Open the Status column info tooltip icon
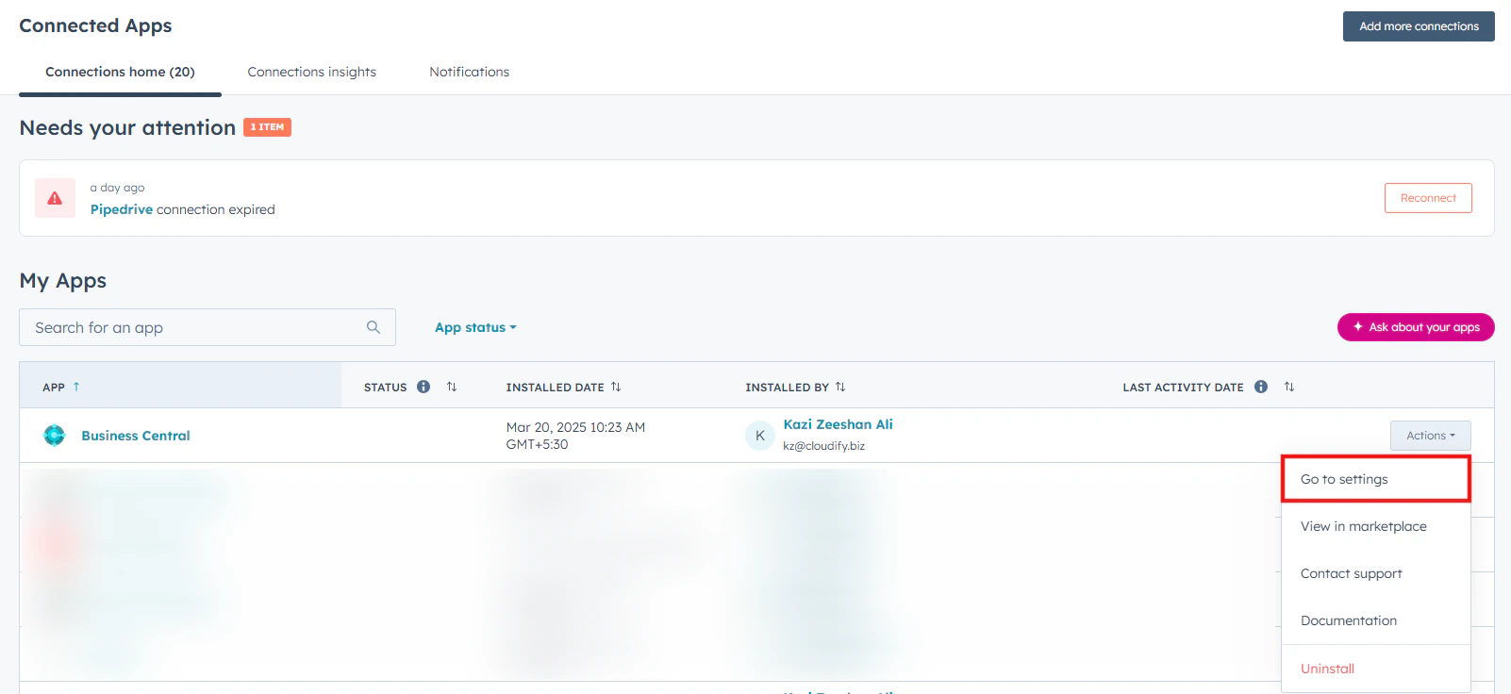 [x=423, y=387]
